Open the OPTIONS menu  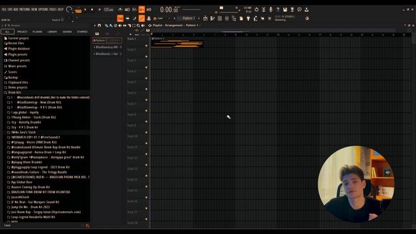tap(44, 9)
